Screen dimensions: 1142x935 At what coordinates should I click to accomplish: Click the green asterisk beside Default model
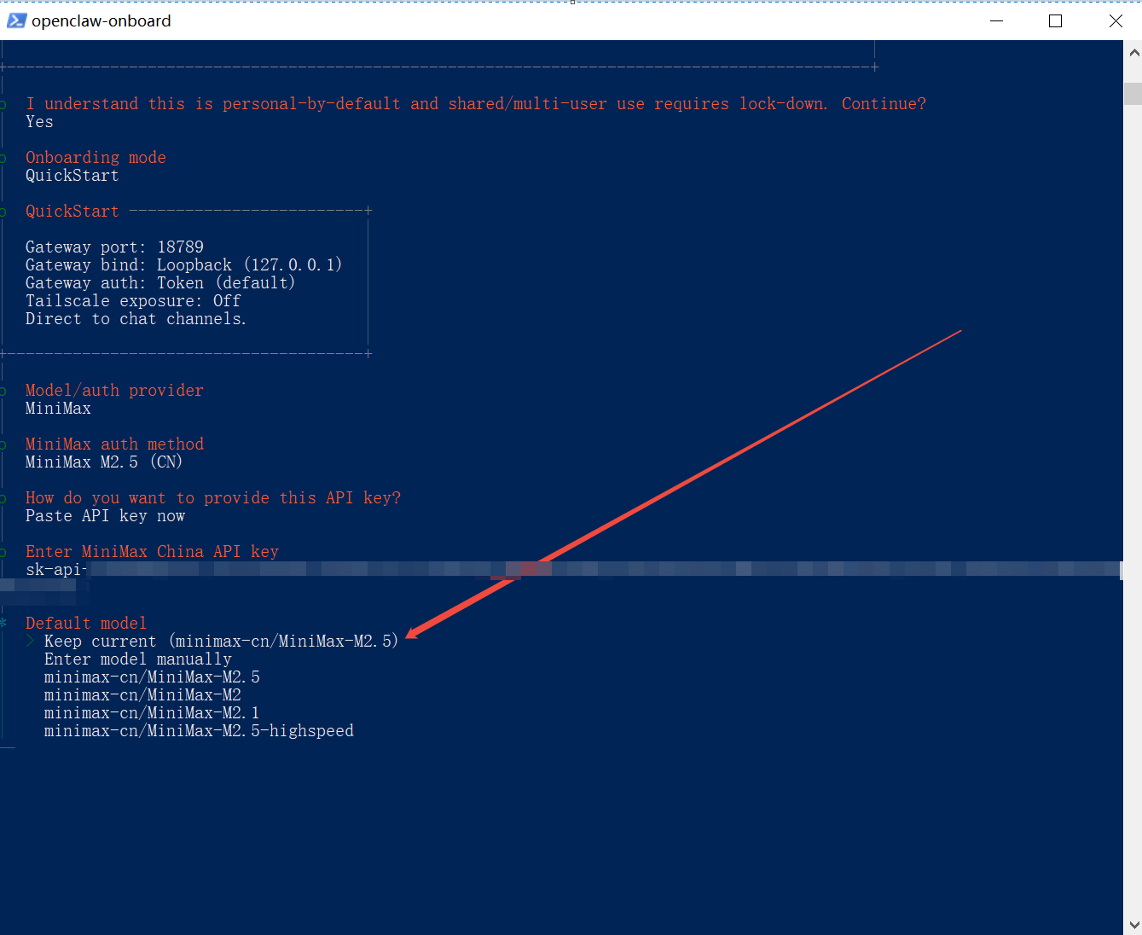[4, 623]
